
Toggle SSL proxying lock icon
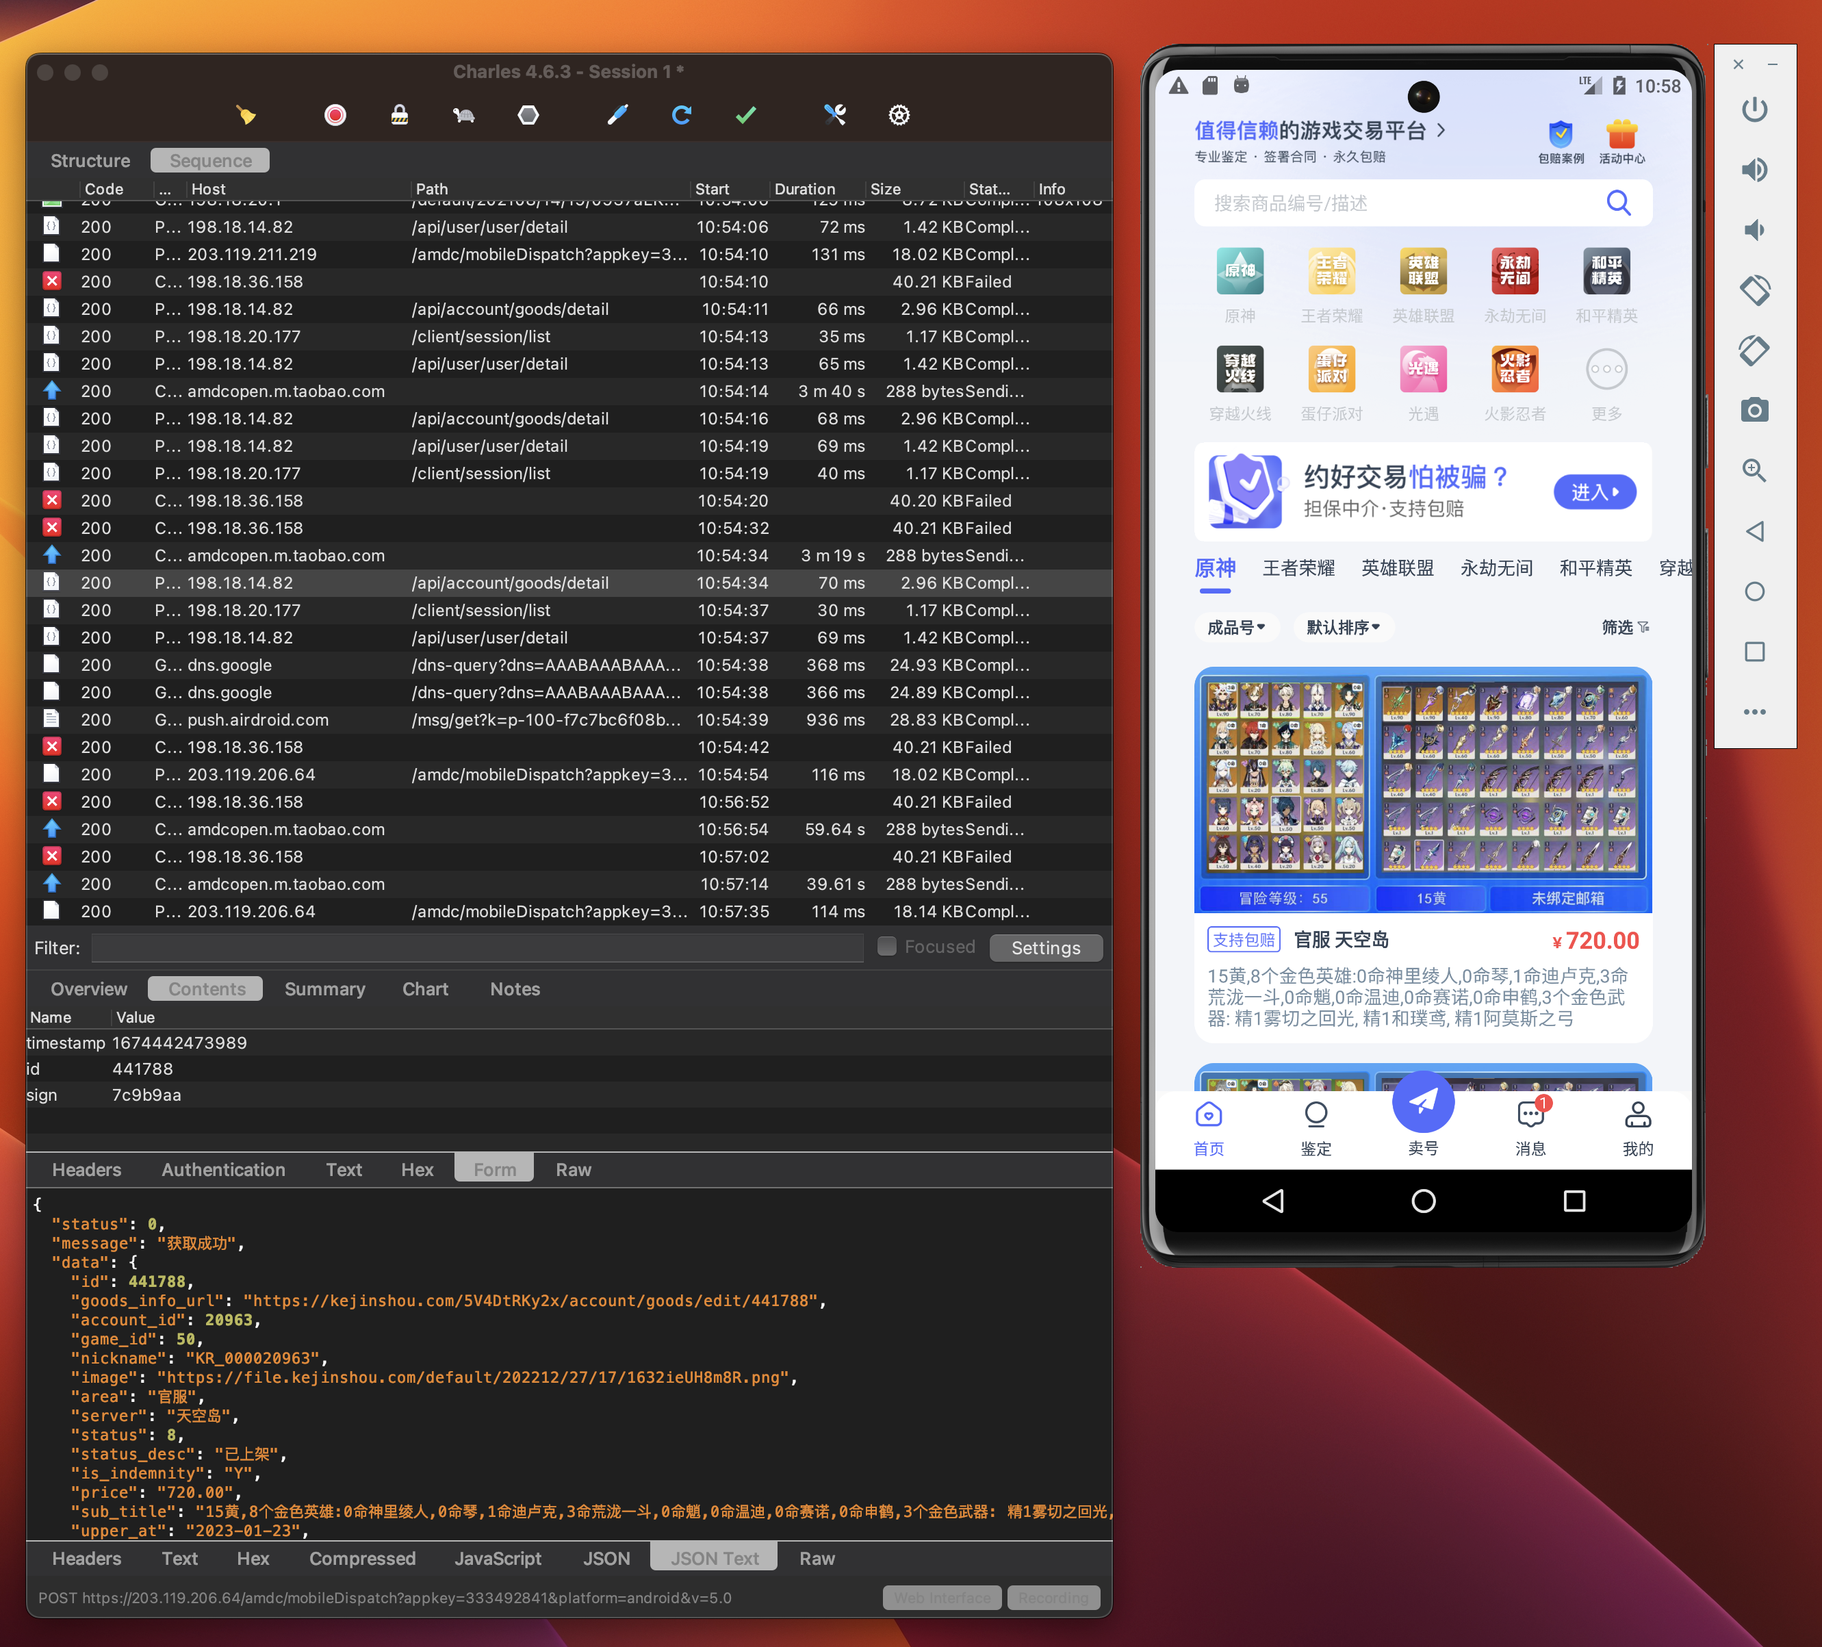pyautogui.click(x=398, y=115)
